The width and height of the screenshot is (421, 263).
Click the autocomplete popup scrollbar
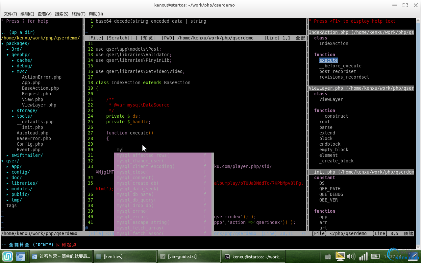[x=213, y=194]
